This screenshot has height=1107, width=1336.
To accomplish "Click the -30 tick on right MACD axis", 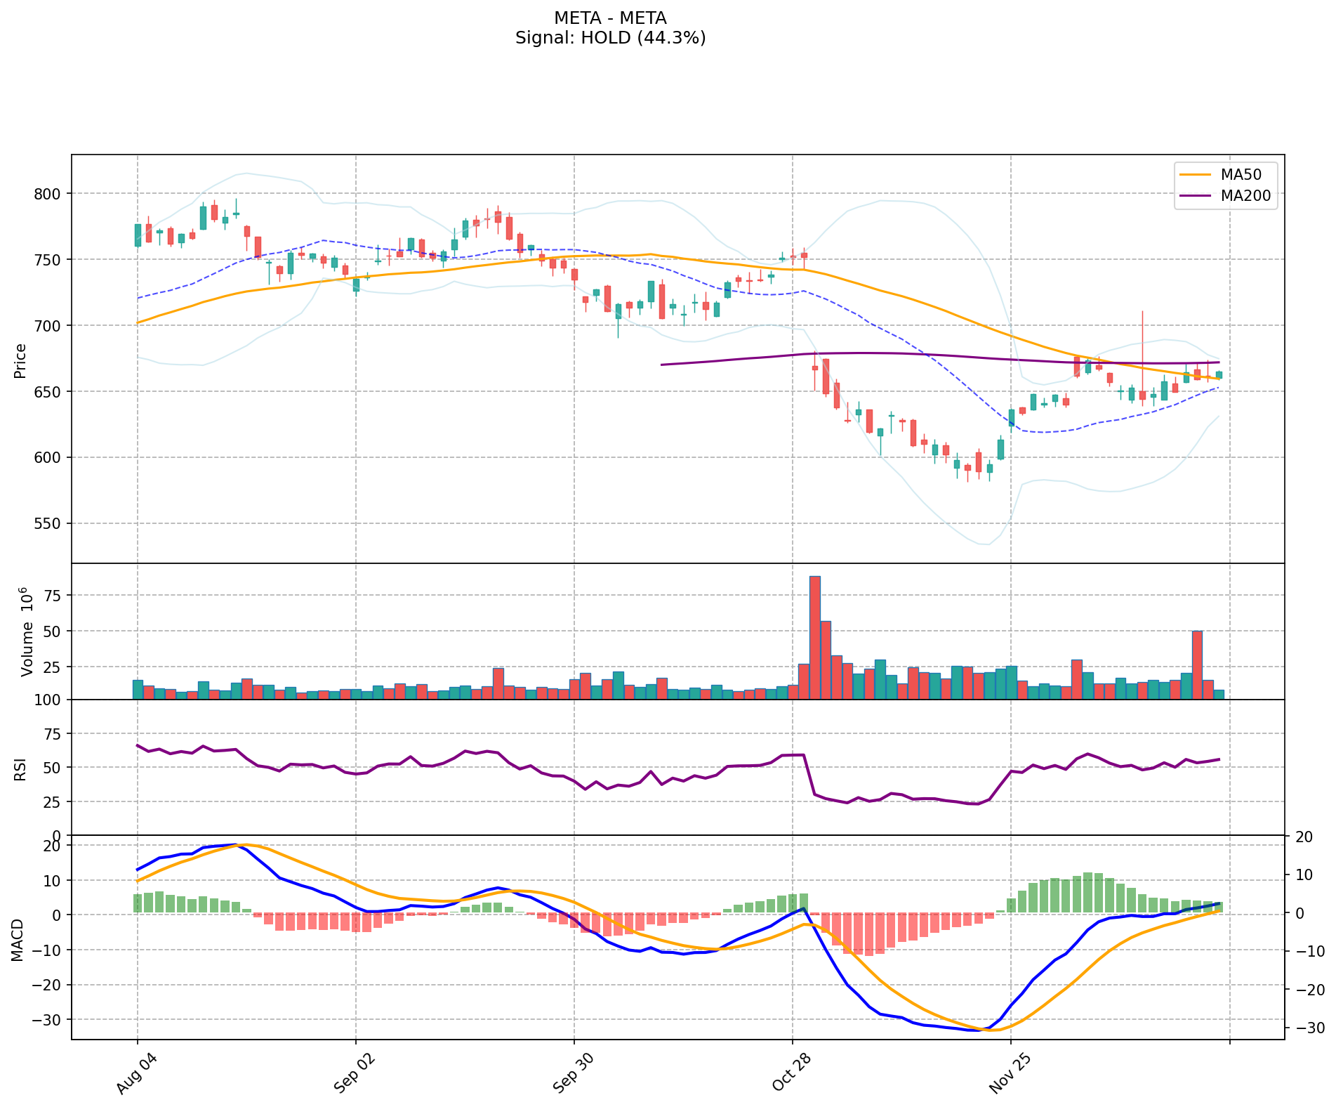I will coord(1309,1028).
